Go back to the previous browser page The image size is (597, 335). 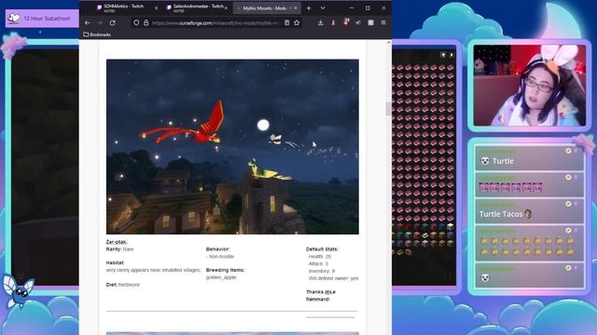(87, 22)
